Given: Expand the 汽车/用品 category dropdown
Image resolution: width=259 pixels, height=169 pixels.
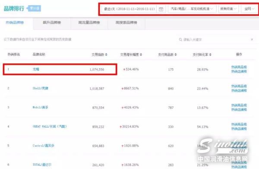Looking at the screenshot, I should pyautogui.click(x=192, y=9).
